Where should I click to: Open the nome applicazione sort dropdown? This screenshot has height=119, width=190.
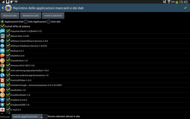[27, 116]
